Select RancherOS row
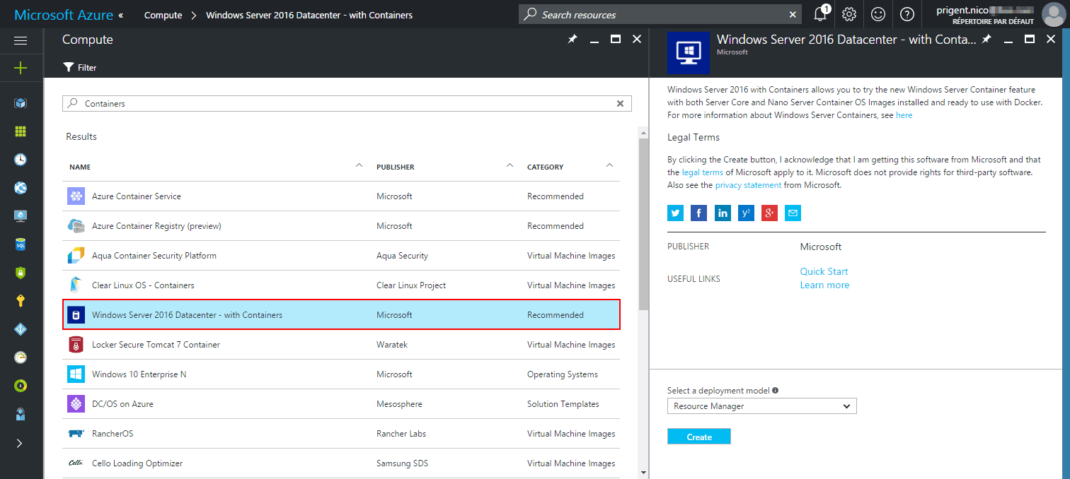Viewport: 1070px width, 479px height. (341, 433)
